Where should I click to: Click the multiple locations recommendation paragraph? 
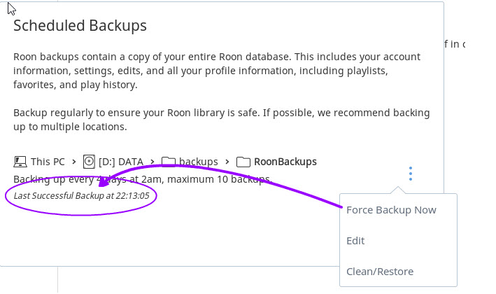222,120
